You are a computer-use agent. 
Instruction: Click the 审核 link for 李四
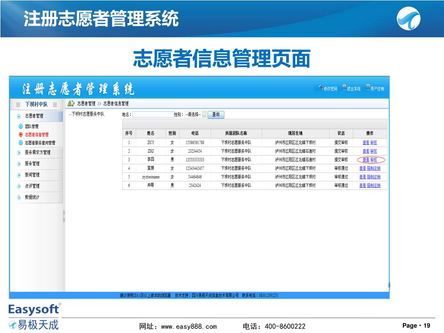tap(374, 160)
